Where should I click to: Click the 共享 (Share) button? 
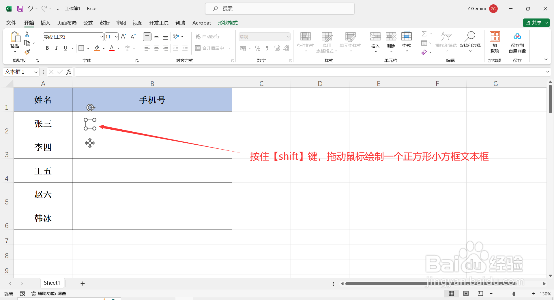click(536, 23)
